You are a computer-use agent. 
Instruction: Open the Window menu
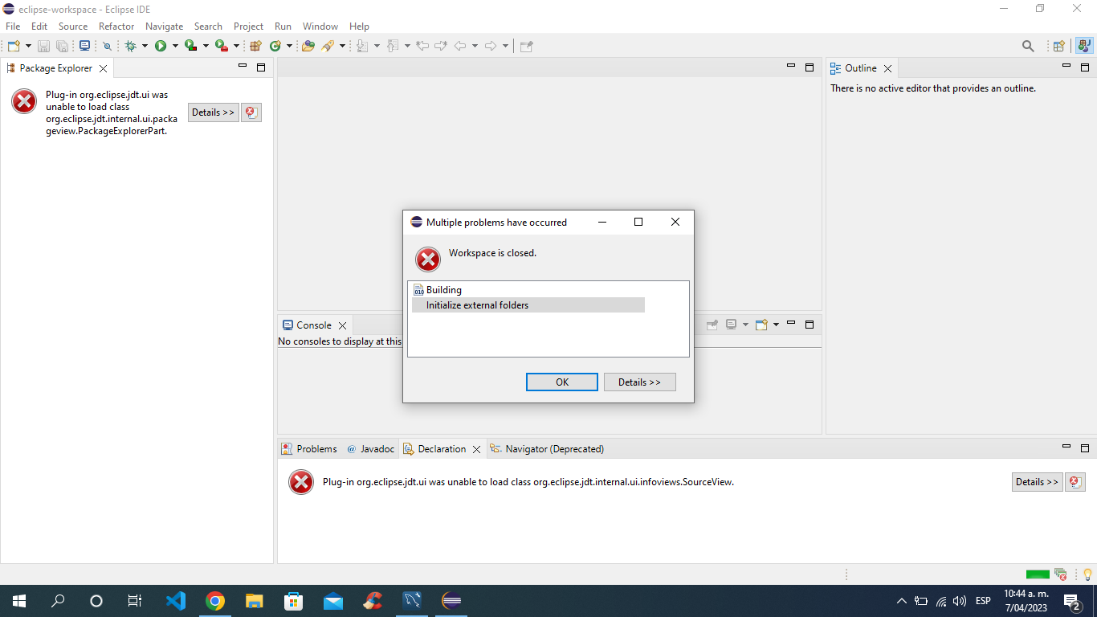pyautogui.click(x=320, y=27)
